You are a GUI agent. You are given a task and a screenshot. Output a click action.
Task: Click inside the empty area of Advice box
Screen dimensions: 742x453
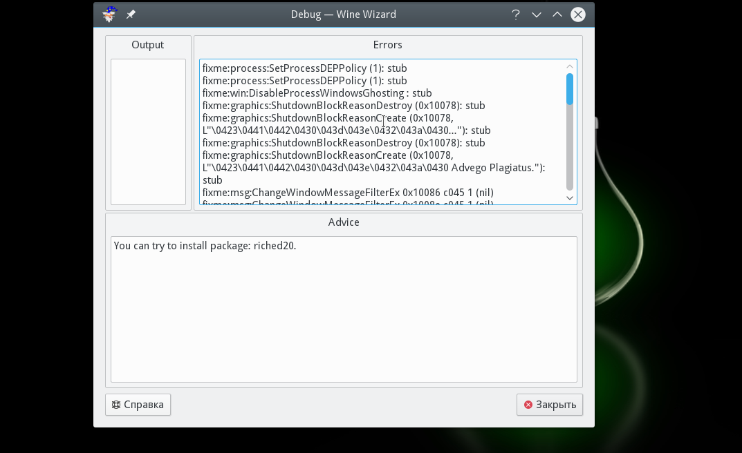coord(344,318)
